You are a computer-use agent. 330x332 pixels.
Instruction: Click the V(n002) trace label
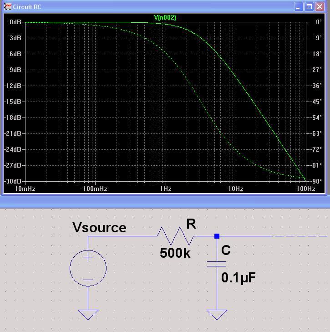pos(165,18)
